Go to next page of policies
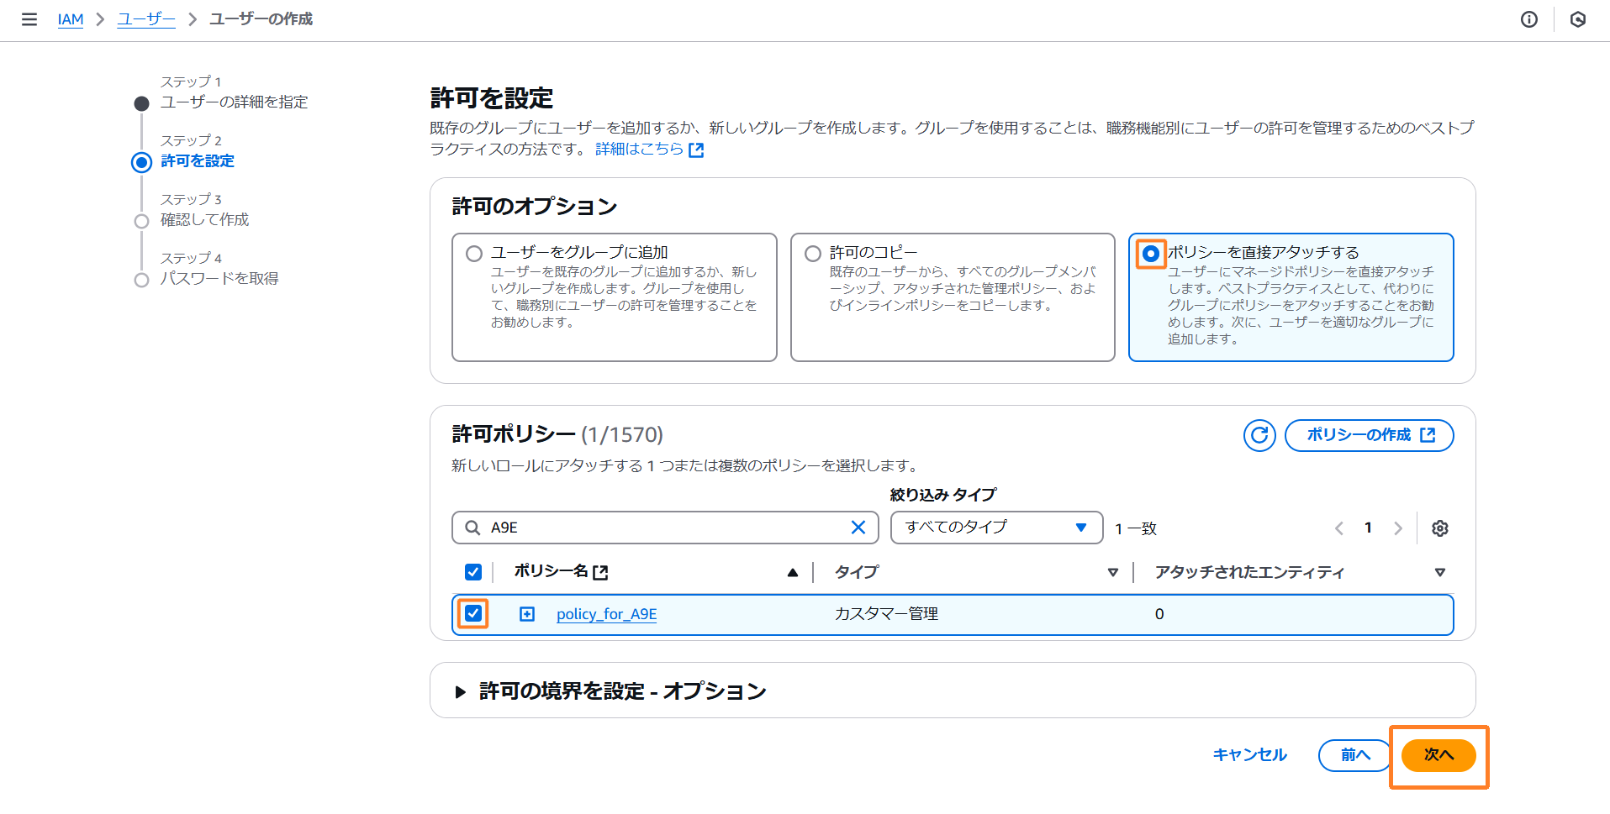Viewport: 1610px width, 814px height. coord(1397,528)
